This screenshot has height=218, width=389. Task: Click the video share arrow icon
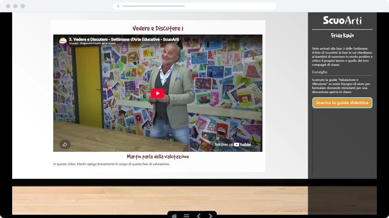tap(65, 145)
